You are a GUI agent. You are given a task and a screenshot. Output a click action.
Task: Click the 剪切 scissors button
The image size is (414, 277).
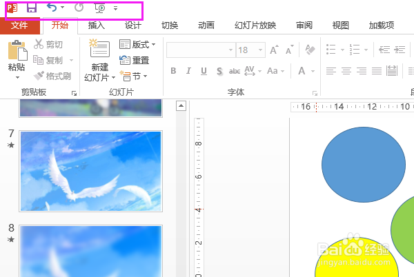click(x=48, y=44)
